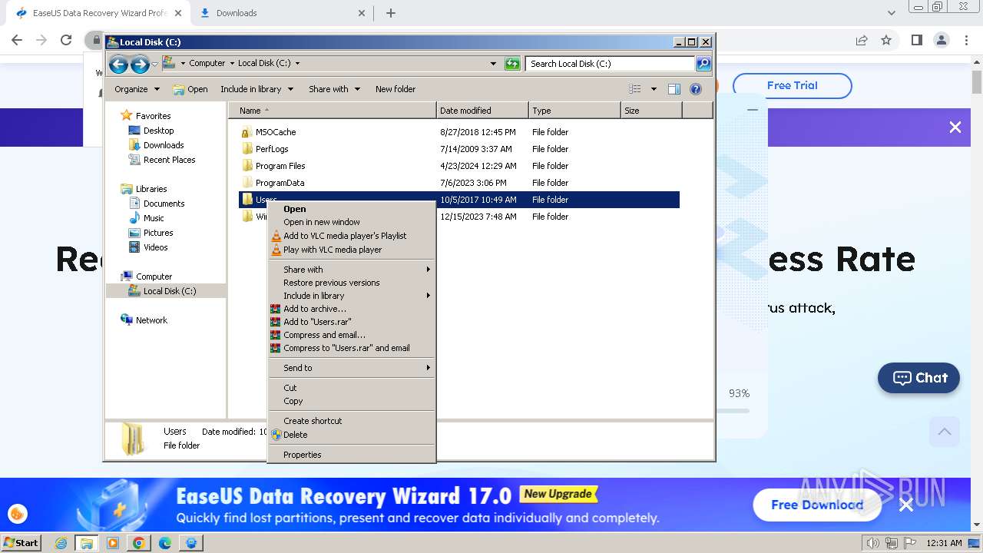Screen dimensions: 983x553
Task: Click Windows Media Player taskbar icon
Action: [113, 543]
